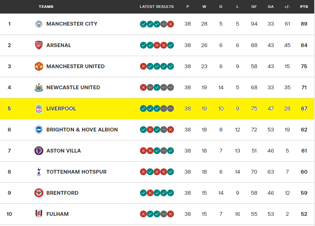Click the Fulham club crest
Viewport: 315px width, 226px height.
[x=39, y=214]
